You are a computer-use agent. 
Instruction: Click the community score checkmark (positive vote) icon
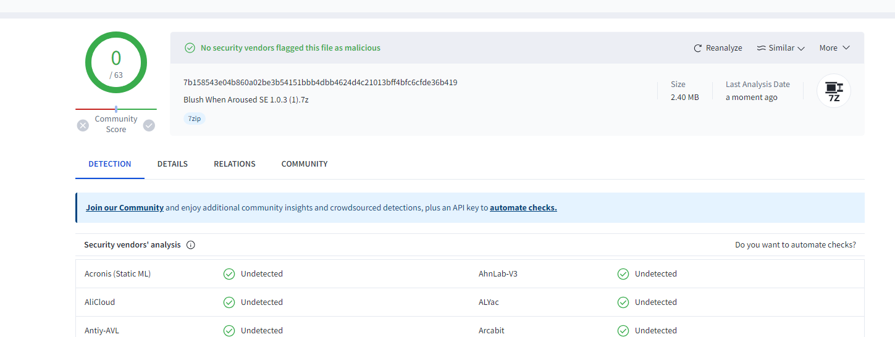coord(149,125)
